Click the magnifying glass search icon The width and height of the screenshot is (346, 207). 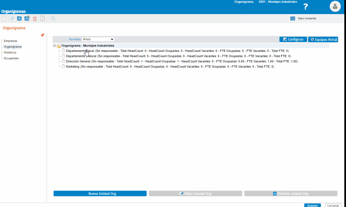[x=53, y=18]
